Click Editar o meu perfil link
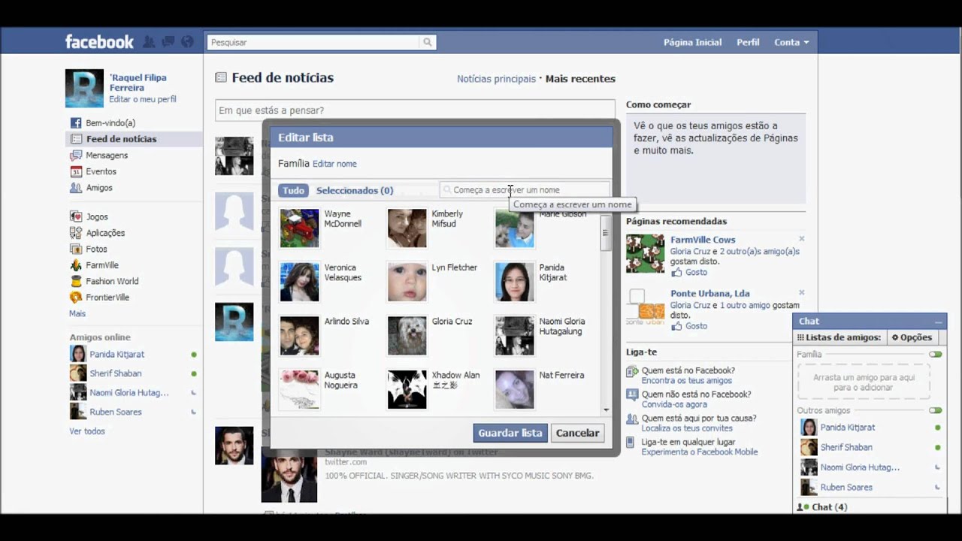This screenshot has height=541, width=962. pyautogui.click(x=143, y=99)
